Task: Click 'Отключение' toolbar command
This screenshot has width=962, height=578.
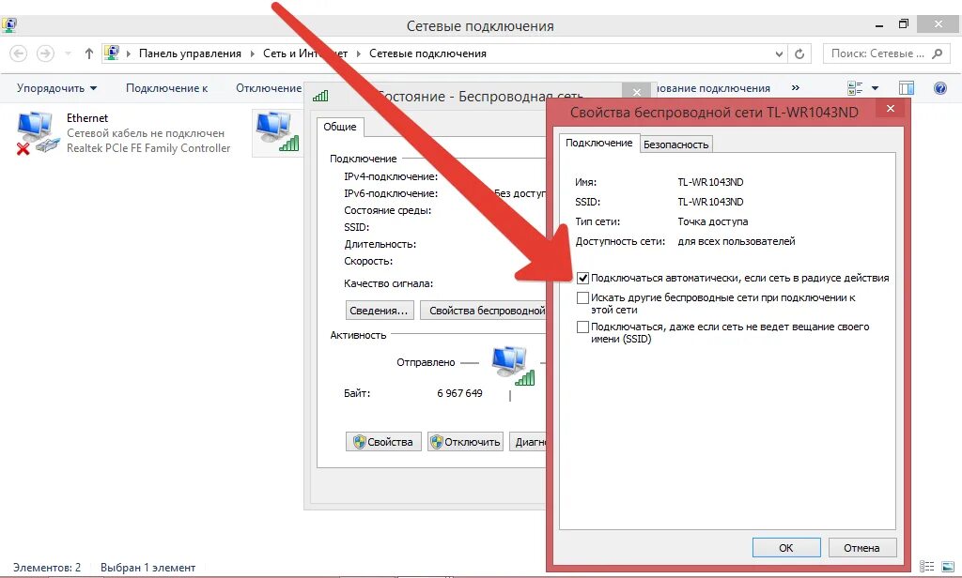Action: [x=269, y=88]
